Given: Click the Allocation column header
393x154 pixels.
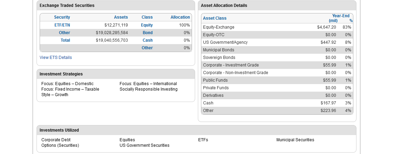Looking at the screenshot, I should click(180, 17).
